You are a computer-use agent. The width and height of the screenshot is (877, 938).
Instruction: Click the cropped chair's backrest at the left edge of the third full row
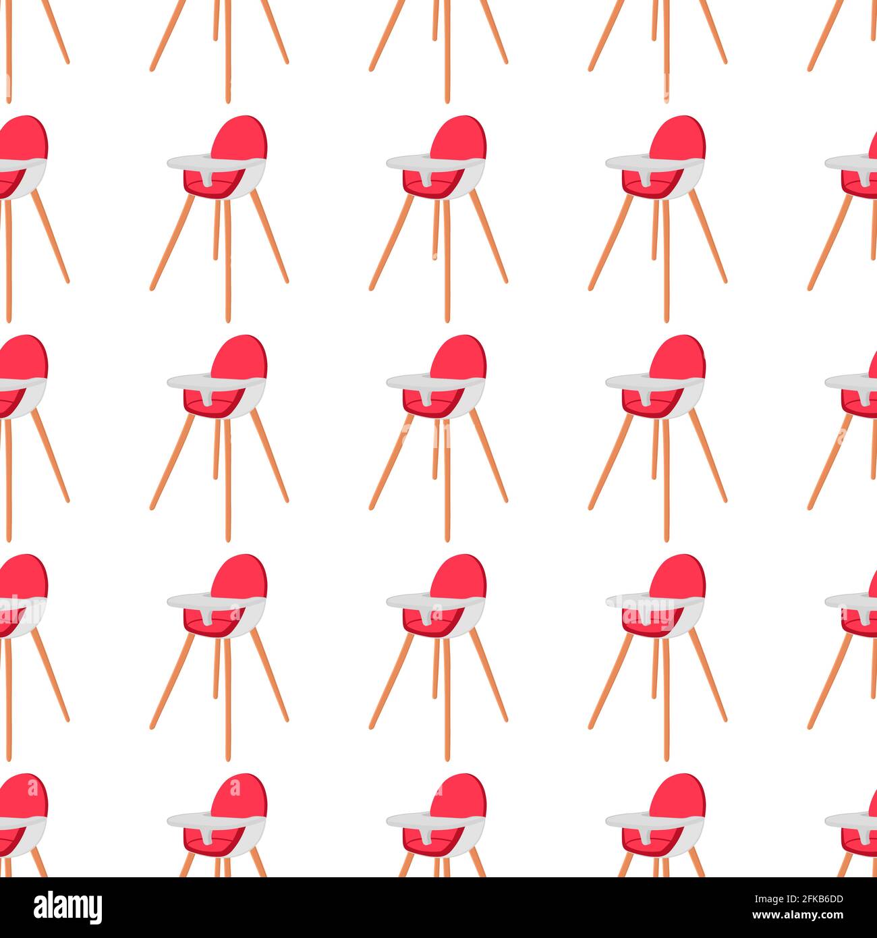tap(24, 576)
